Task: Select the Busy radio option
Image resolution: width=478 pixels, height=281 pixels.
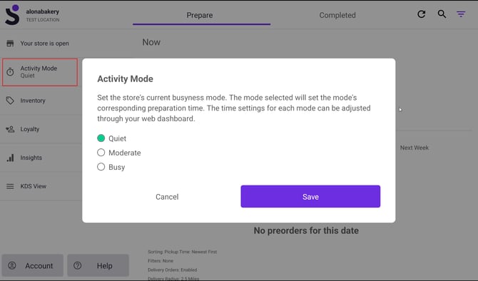Action: click(101, 167)
